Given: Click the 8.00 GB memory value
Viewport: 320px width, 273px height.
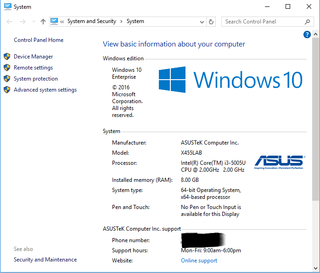Looking at the screenshot, I should 190,180.
